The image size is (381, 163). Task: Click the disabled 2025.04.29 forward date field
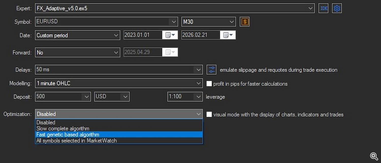[143, 52]
